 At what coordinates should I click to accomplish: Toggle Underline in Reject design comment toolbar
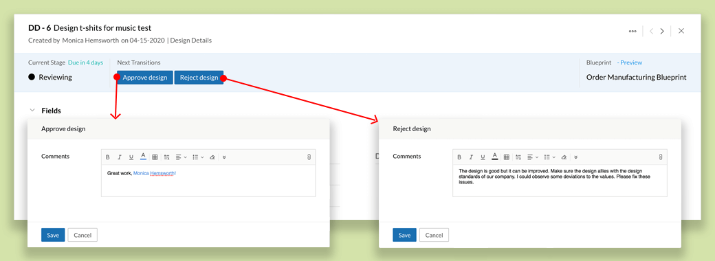(x=483, y=157)
